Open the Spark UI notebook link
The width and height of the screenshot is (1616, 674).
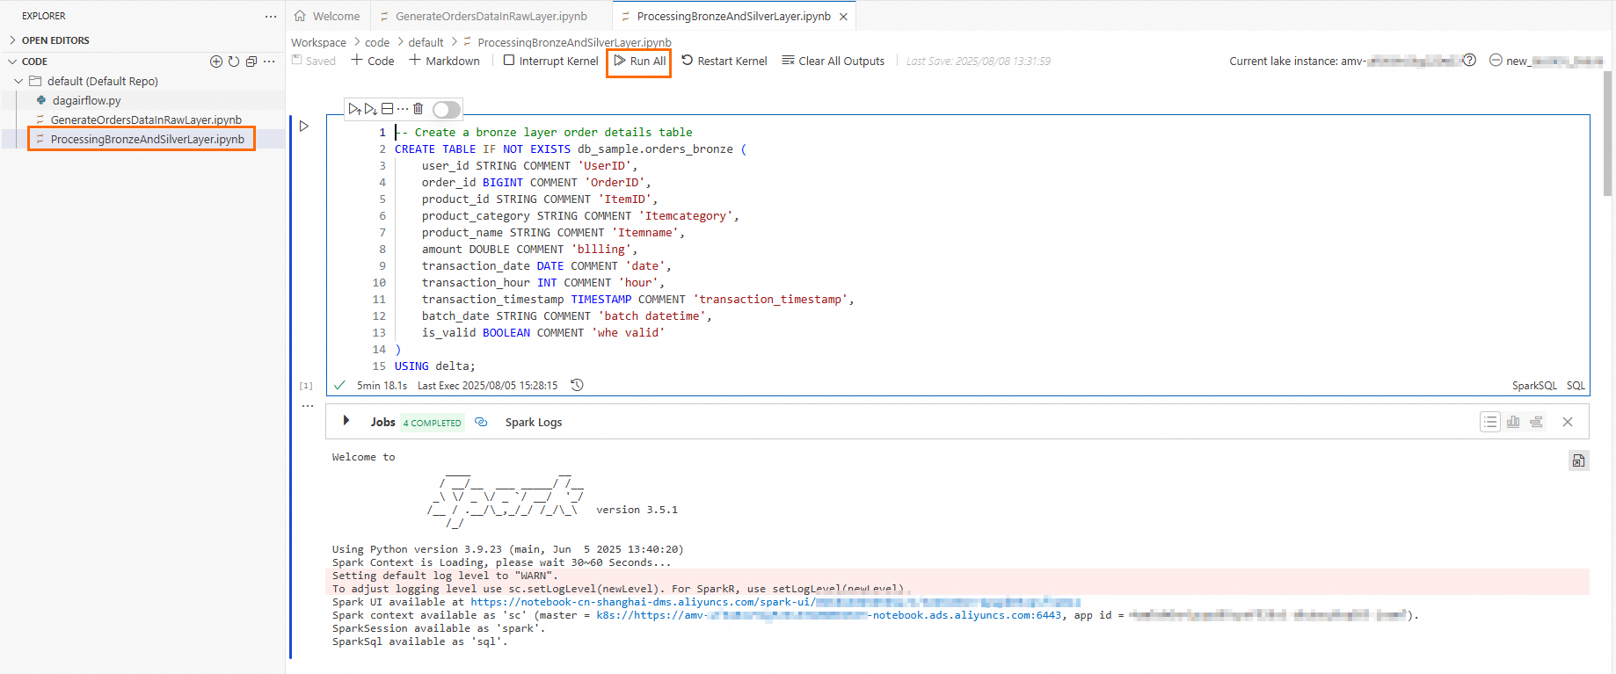(x=775, y=602)
